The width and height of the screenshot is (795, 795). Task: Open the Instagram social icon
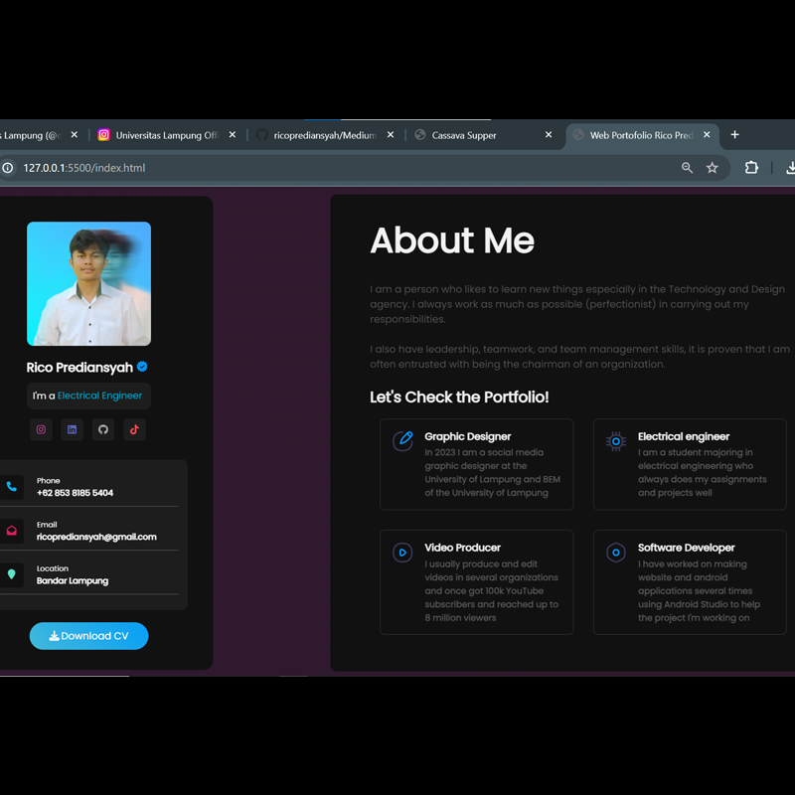[41, 429]
